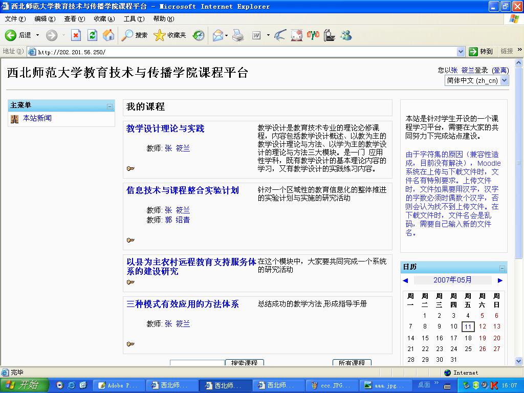
Task: Click key icon under 三种模式有效应用的方法体系
Action: [x=130, y=344]
